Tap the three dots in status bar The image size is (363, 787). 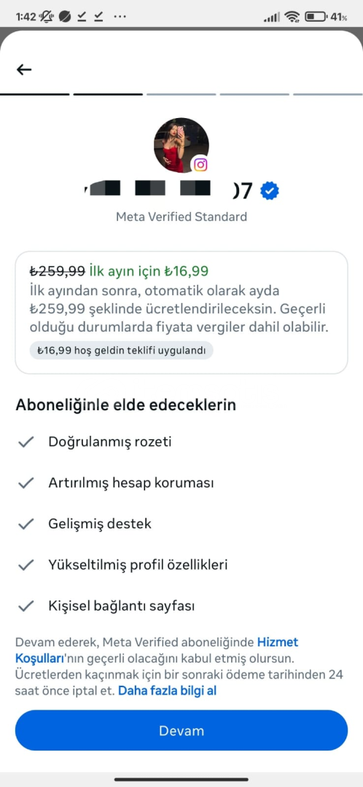coord(120,17)
